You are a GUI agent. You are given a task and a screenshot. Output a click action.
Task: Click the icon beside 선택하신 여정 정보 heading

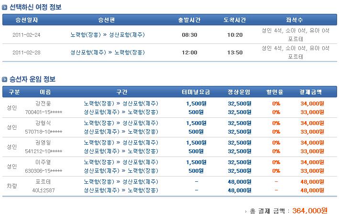[x=5, y=7]
